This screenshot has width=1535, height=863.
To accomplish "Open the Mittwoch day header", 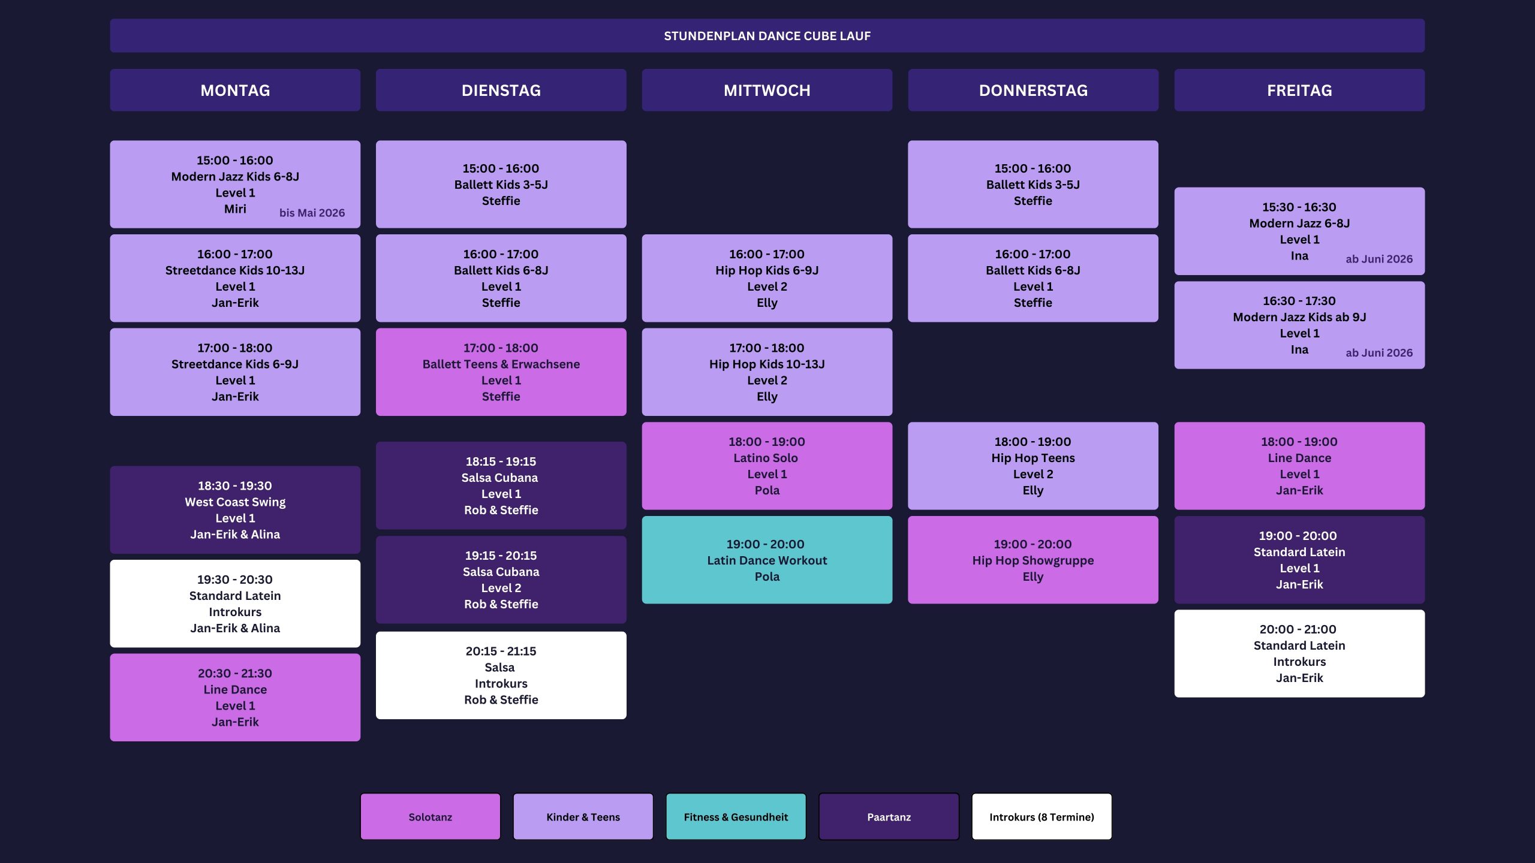I will 767,90.
